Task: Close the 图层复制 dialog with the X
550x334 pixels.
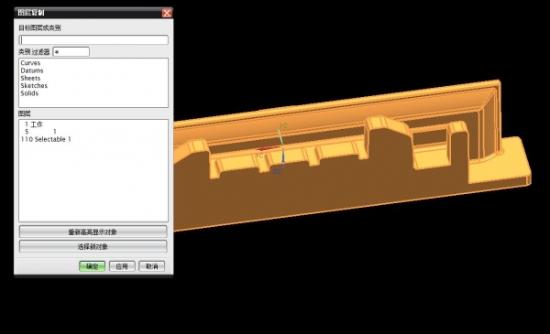Action: coord(167,13)
